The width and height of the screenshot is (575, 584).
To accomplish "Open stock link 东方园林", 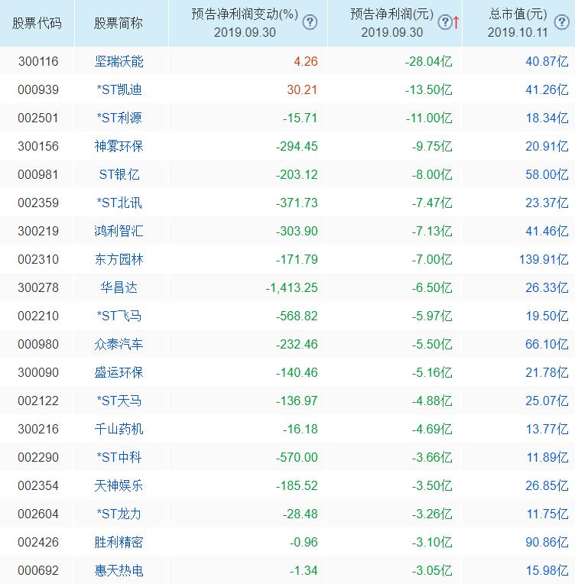I will tap(119, 259).
